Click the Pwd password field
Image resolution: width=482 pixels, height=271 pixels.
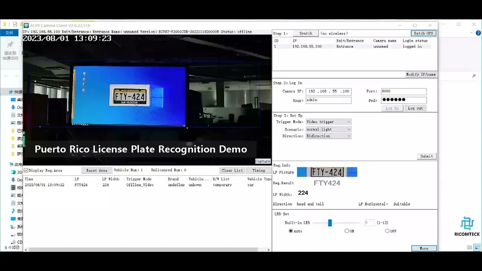404,100
